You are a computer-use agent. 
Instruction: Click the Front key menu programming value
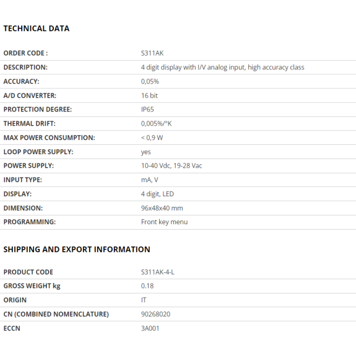click(x=164, y=222)
